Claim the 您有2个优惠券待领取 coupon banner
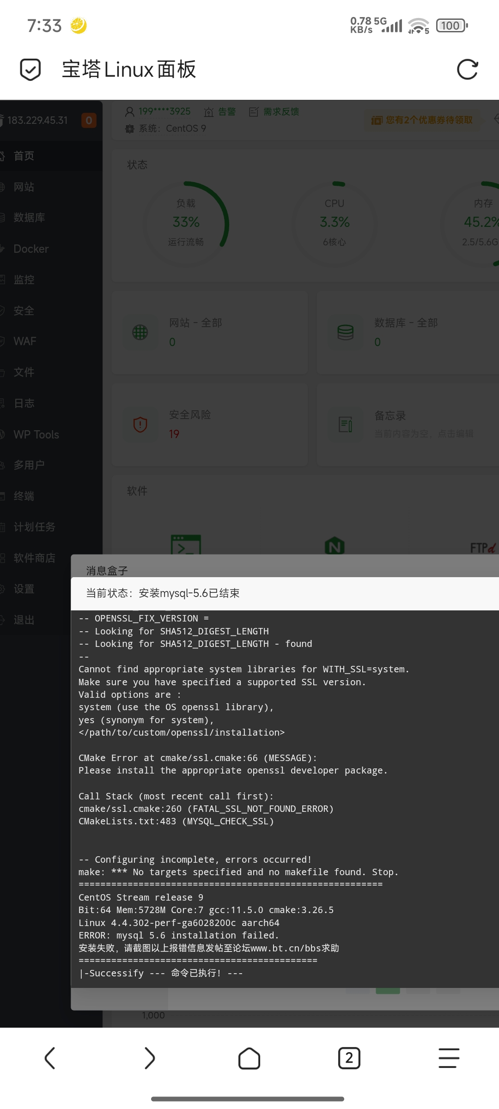 [x=421, y=120]
